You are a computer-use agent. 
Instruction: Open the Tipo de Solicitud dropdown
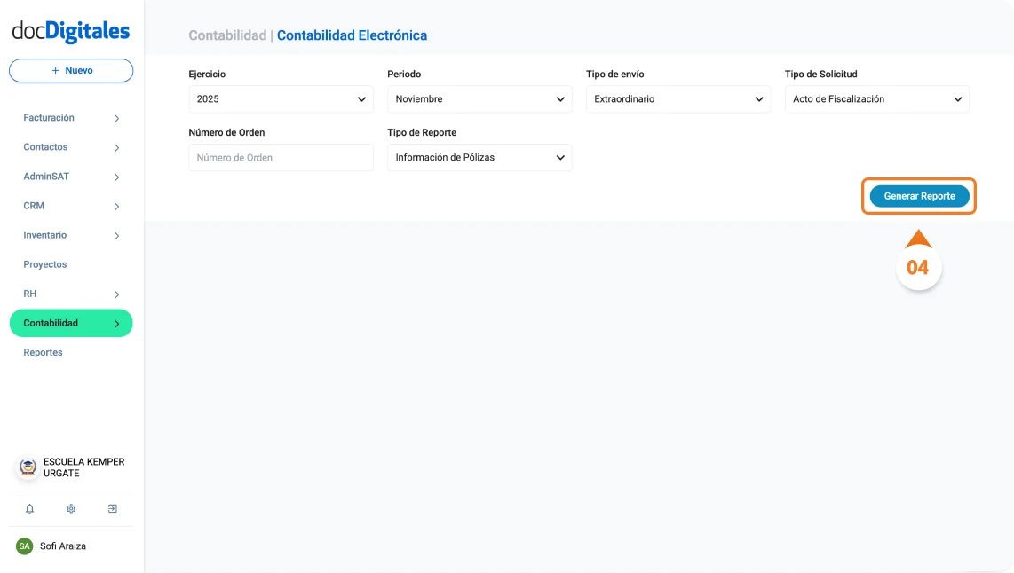tap(876, 98)
